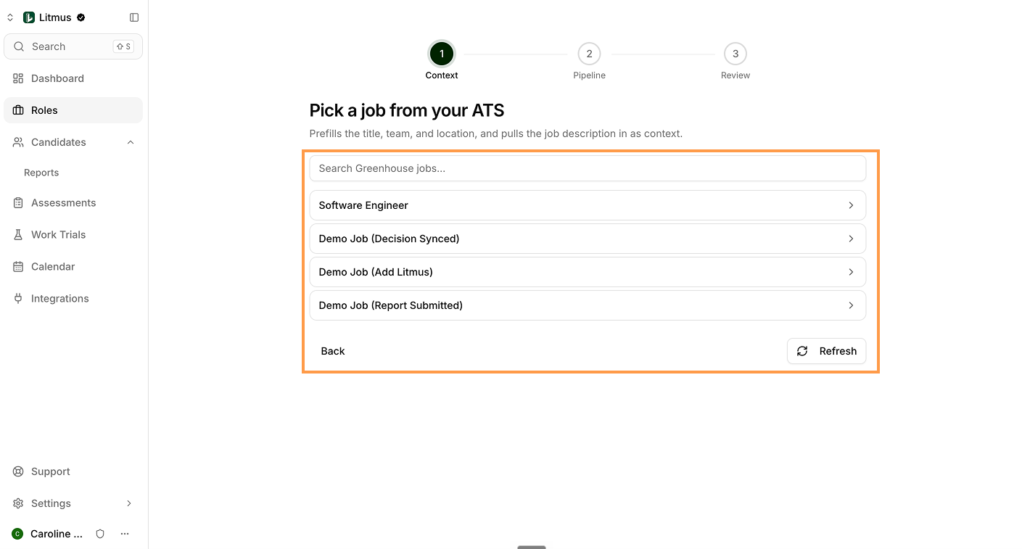
Task: Click the Caroline user avatar
Action: [17, 534]
